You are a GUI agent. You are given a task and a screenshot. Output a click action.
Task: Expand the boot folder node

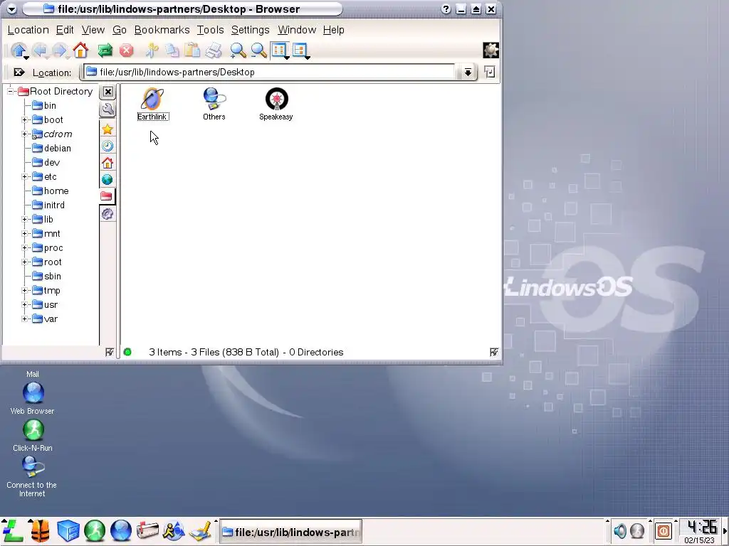coord(25,119)
